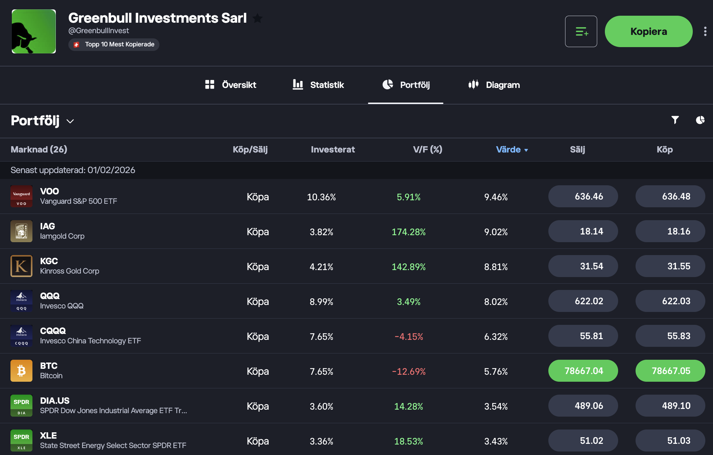Sort by the V/F (%) column header
Screen dimensions: 713x455
427,149
